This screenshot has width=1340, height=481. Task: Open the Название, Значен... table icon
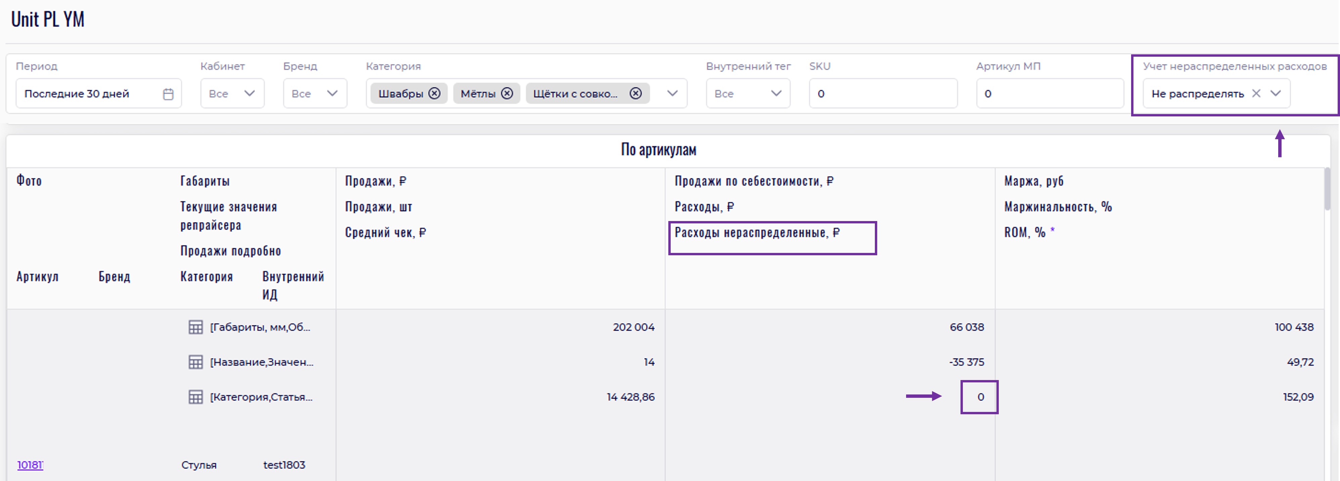pos(195,362)
